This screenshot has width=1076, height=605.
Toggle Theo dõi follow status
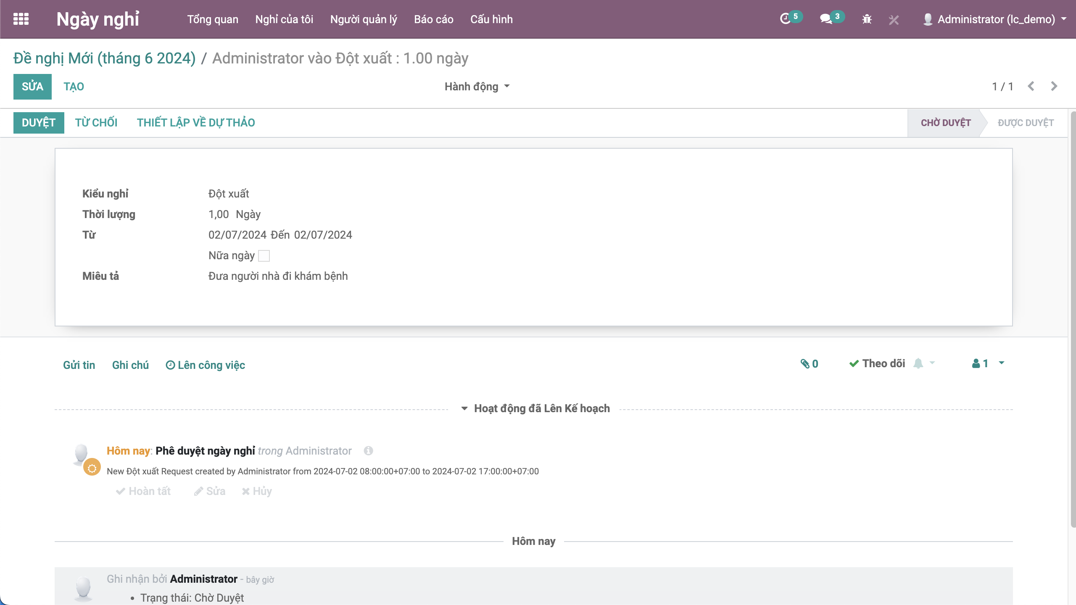tap(877, 364)
